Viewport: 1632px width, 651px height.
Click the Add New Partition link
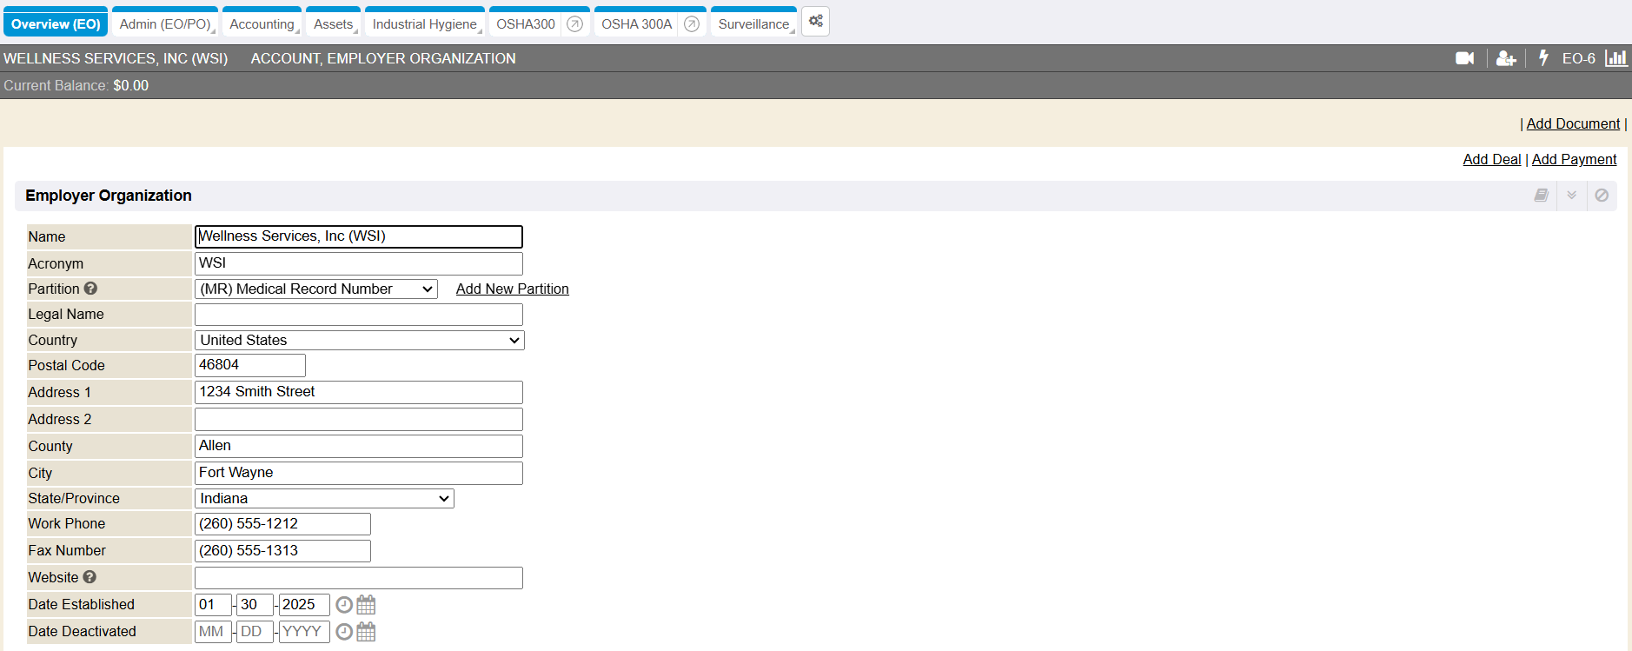[x=512, y=289]
